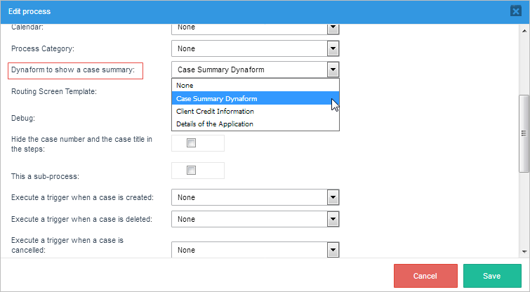Collapse the case summary Dynaform dropdown arrow
This screenshot has width=530, height=292.
(x=333, y=69)
